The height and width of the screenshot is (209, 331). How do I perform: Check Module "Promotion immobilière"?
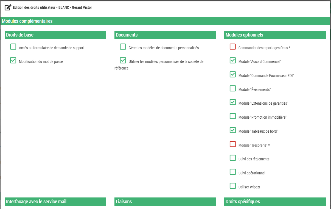click(233, 116)
